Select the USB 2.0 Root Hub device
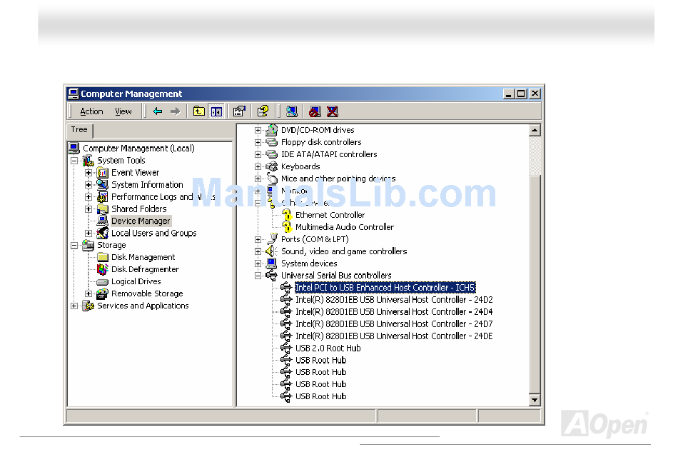 [328, 348]
